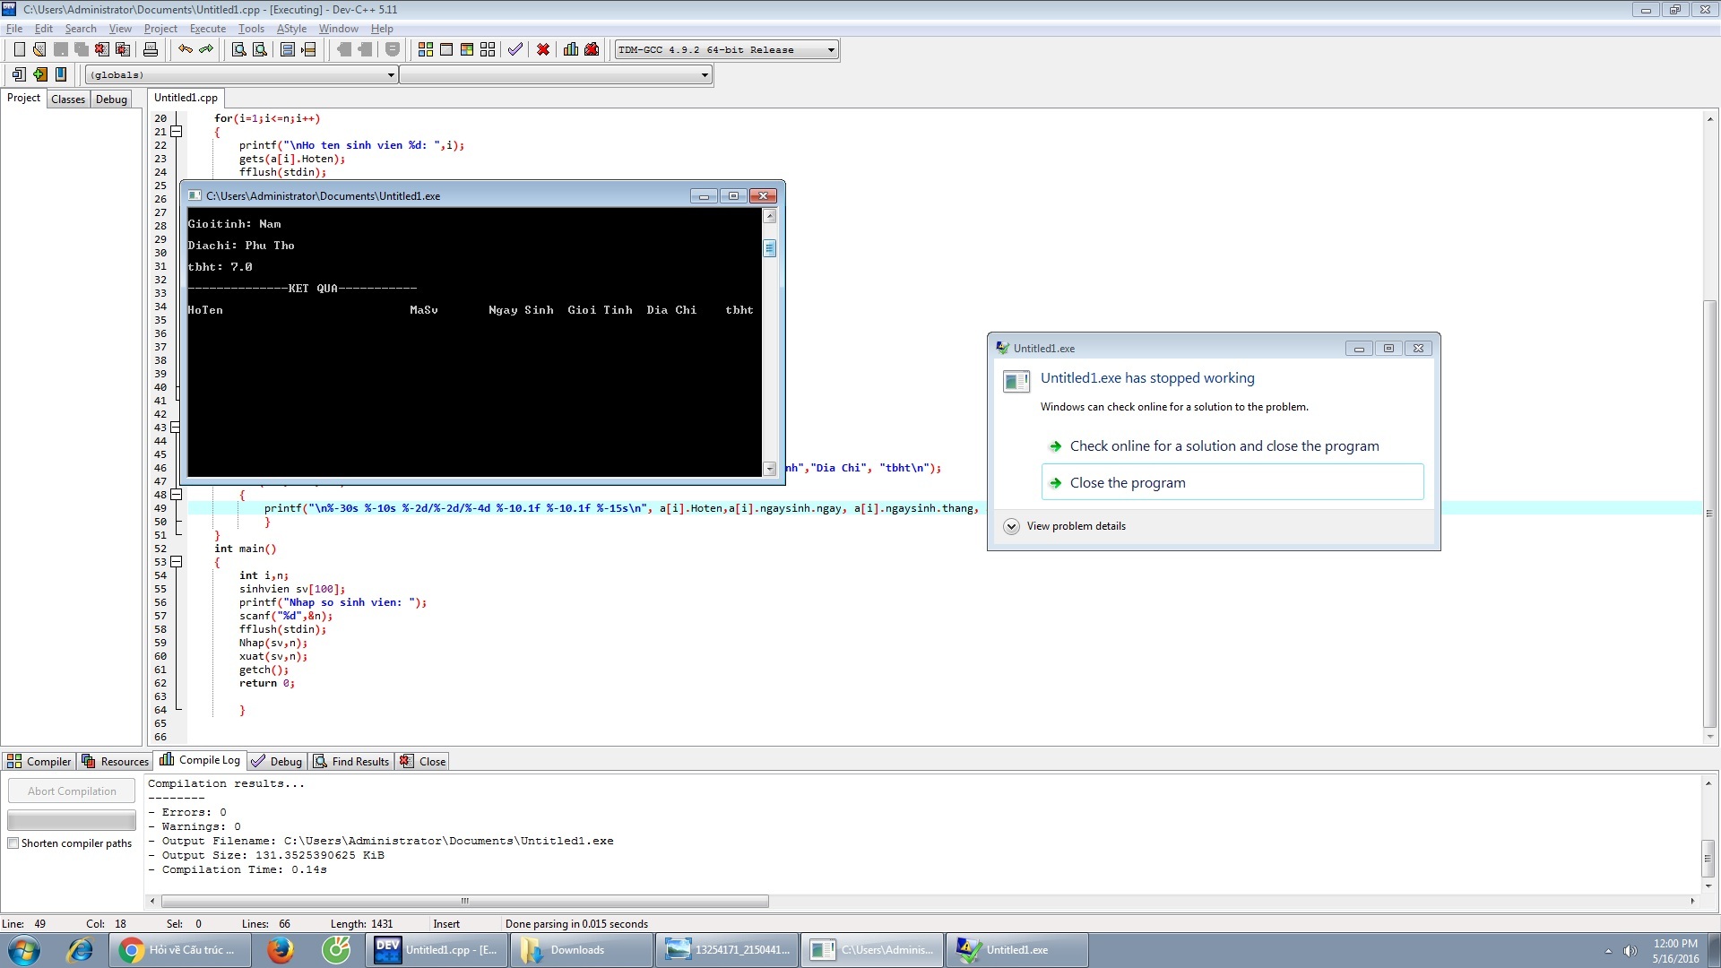Image resolution: width=1721 pixels, height=968 pixels.
Task: Click the Undo arrow icon
Action: click(185, 49)
